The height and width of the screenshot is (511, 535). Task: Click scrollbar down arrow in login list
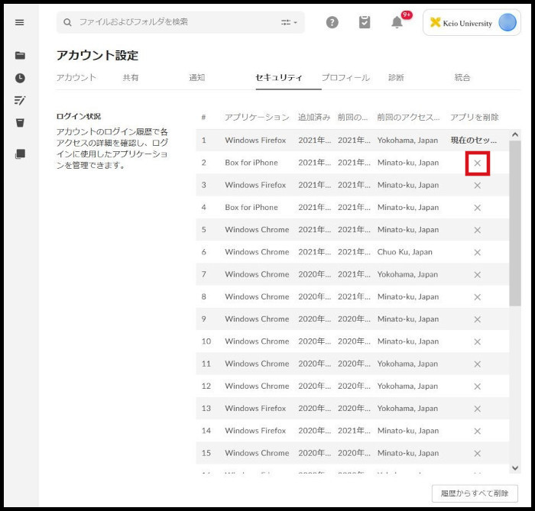[x=514, y=467]
